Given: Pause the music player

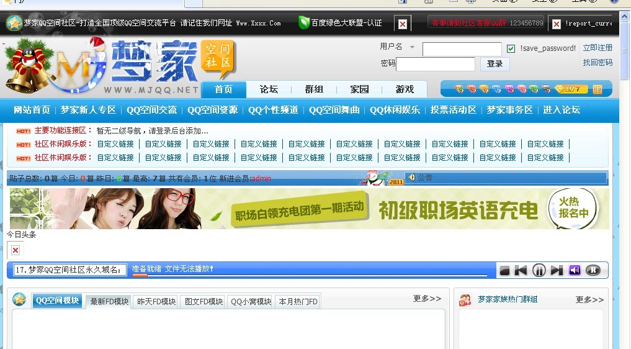Looking at the screenshot, I should tap(539, 270).
